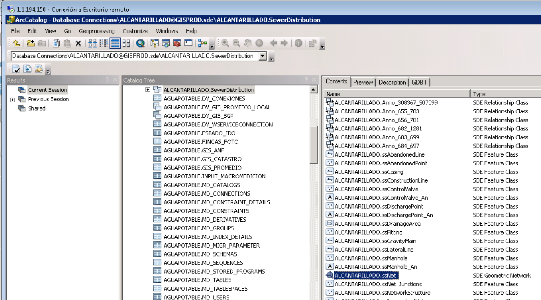Delete the selected item with the X icon

[x=78, y=43]
